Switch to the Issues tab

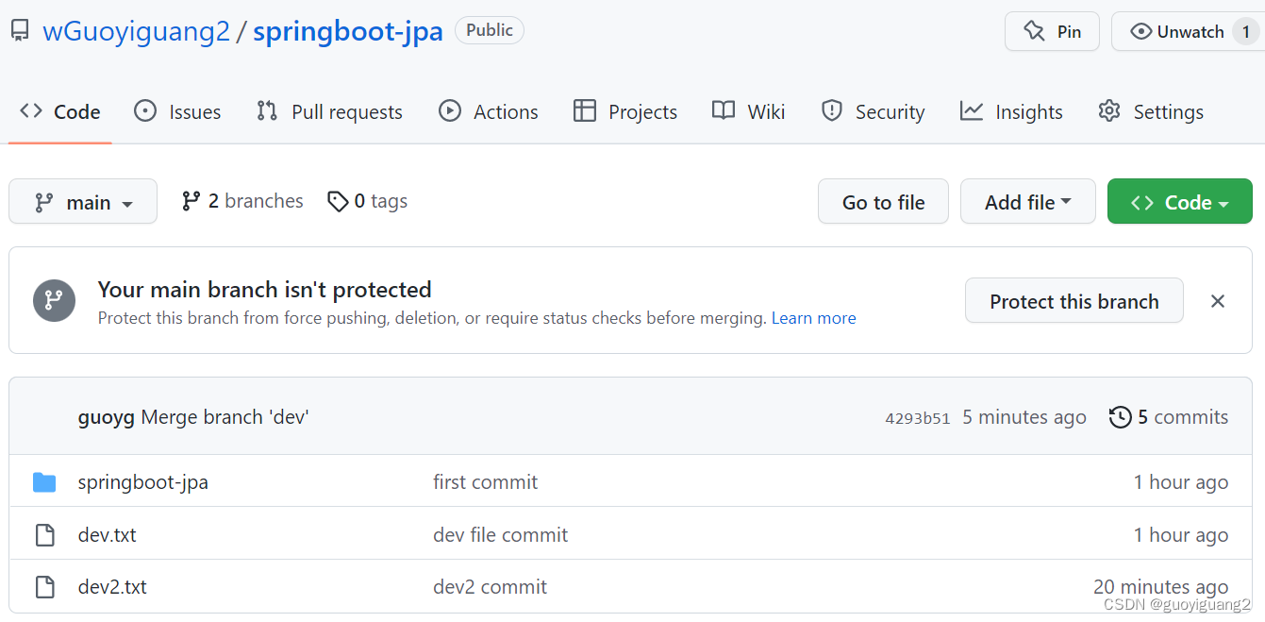coord(177,111)
